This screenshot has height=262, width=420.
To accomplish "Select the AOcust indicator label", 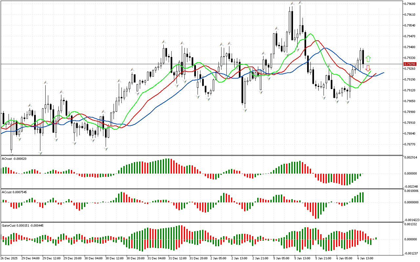I will [14, 159].
